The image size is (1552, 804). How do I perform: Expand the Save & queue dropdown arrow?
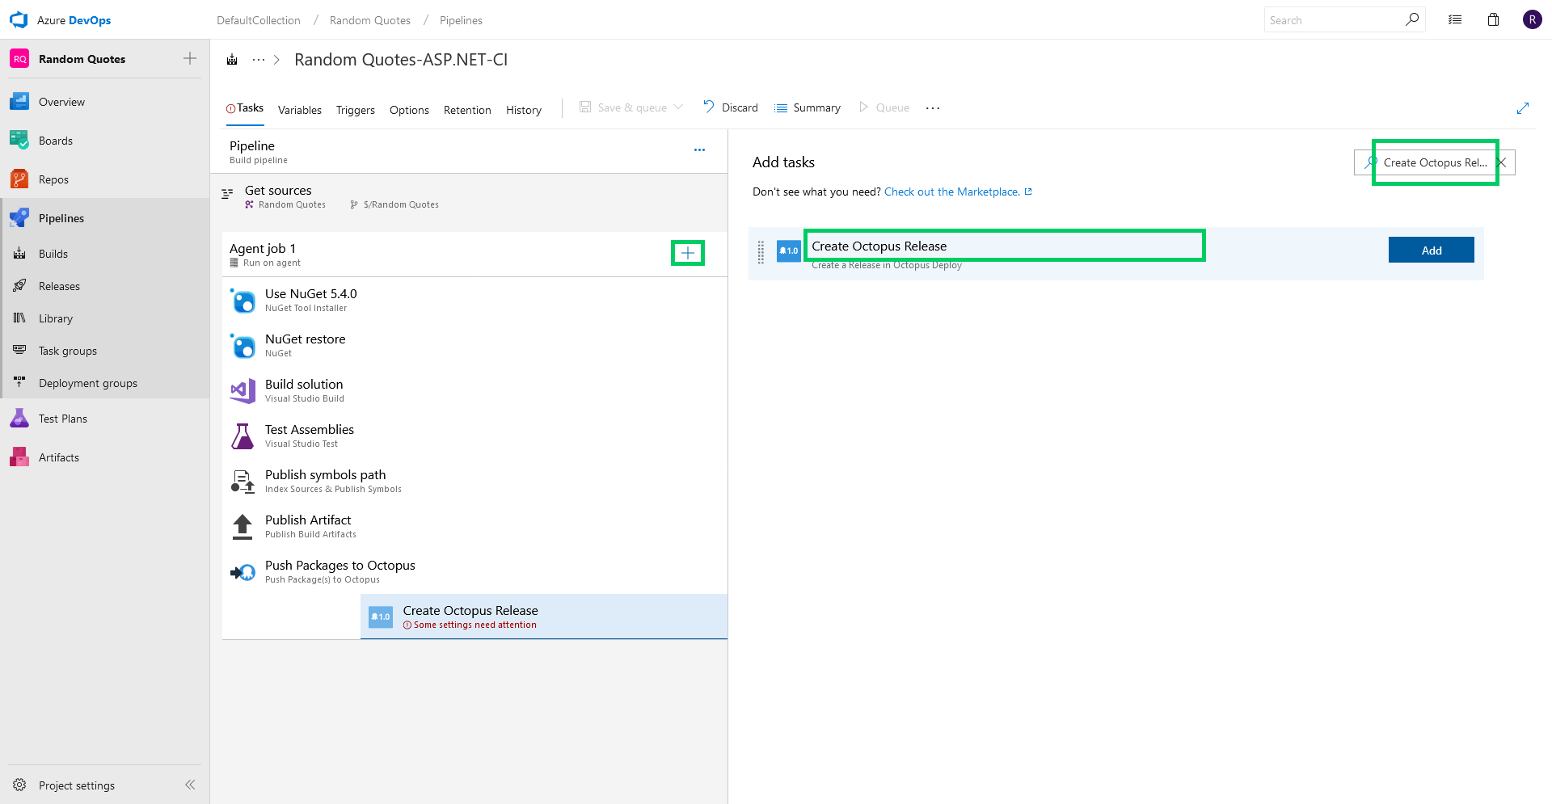[678, 107]
